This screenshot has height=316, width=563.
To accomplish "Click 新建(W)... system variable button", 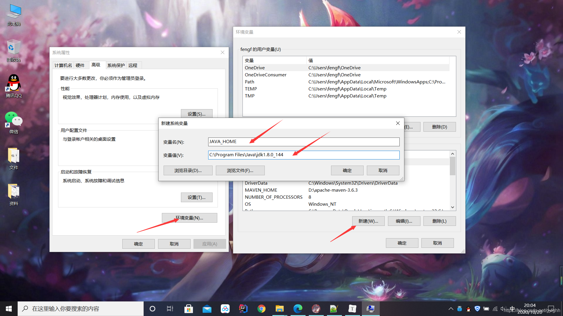I will pyautogui.click(x=368, y=221).
